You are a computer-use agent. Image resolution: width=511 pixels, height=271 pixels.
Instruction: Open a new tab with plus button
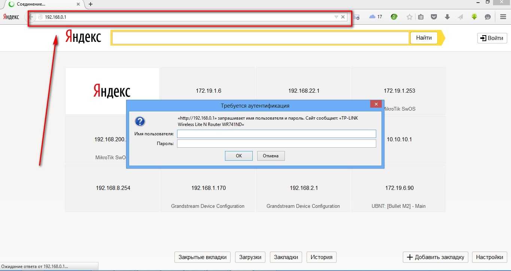90,4
